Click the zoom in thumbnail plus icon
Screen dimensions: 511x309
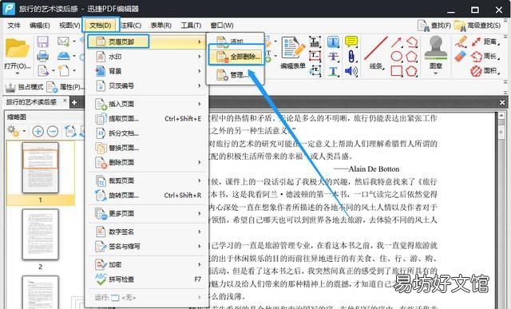tap(38, 132)
